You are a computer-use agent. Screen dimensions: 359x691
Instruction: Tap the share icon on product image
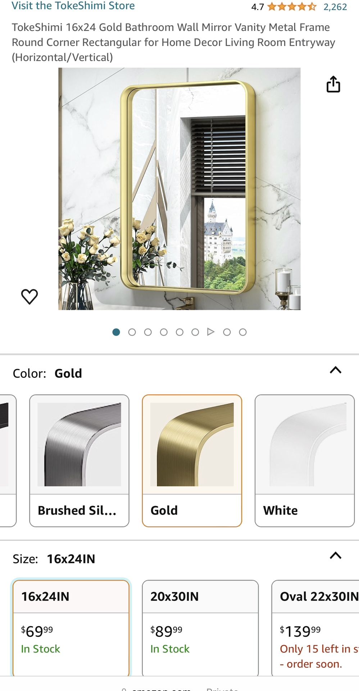(333, 84)
